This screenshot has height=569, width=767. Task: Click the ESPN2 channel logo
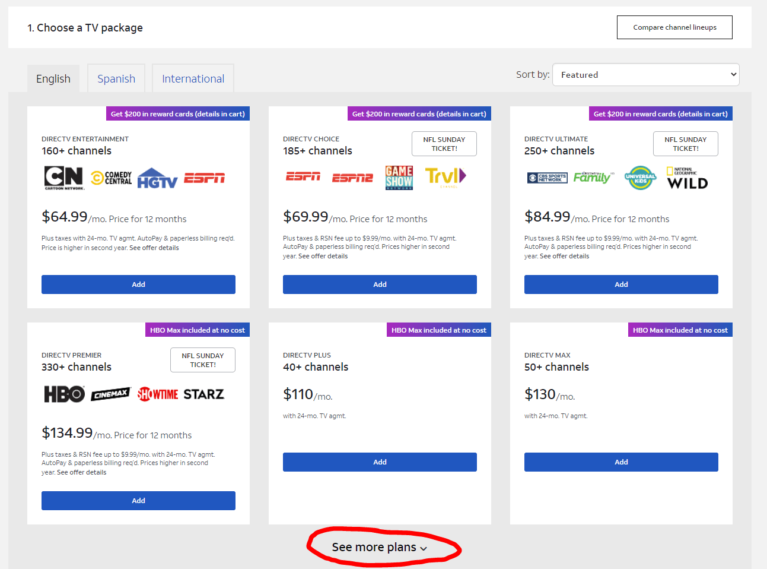[x=352, y=178]
